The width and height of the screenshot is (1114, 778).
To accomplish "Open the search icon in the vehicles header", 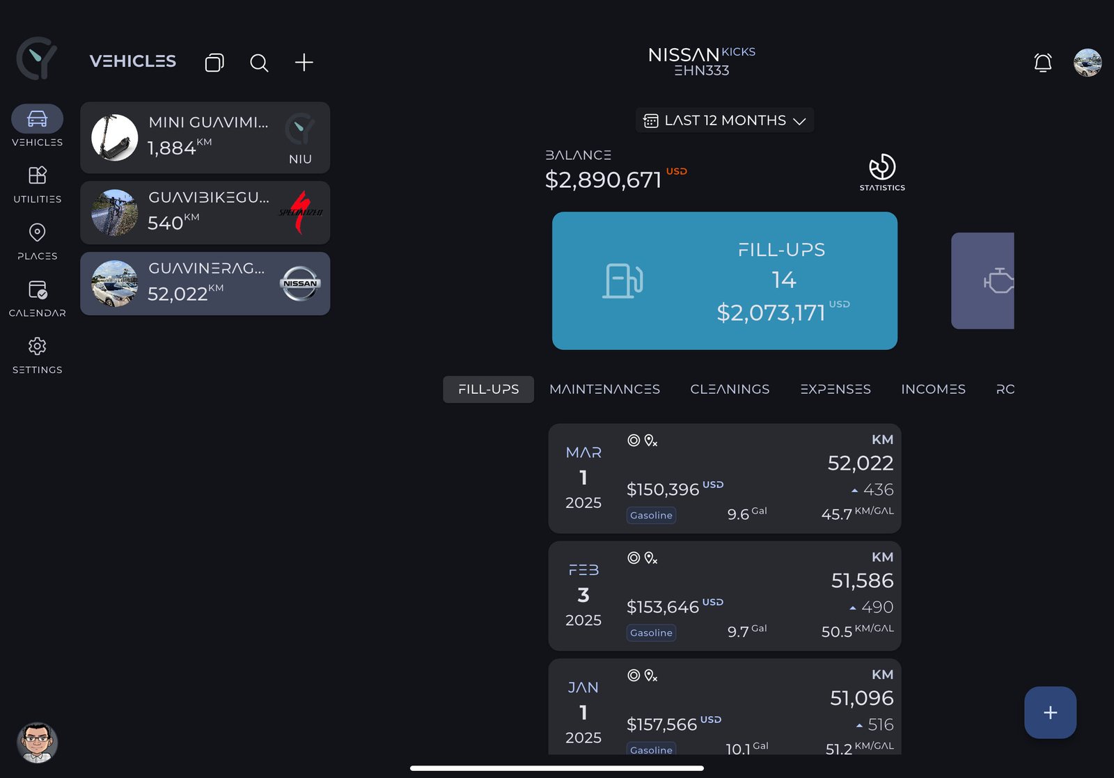I will point(258,63).
